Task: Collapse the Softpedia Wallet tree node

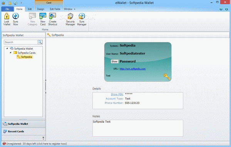Action: point(7,48)
